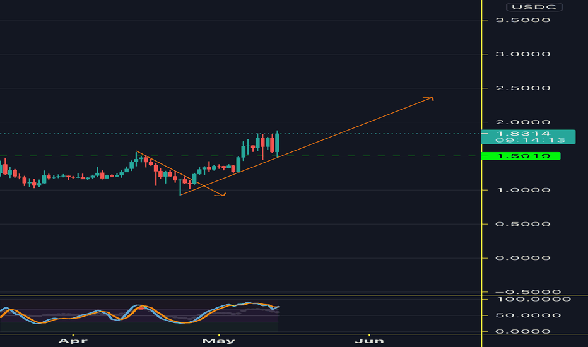Select the 0.5000 price axis label

pos(523,224)
